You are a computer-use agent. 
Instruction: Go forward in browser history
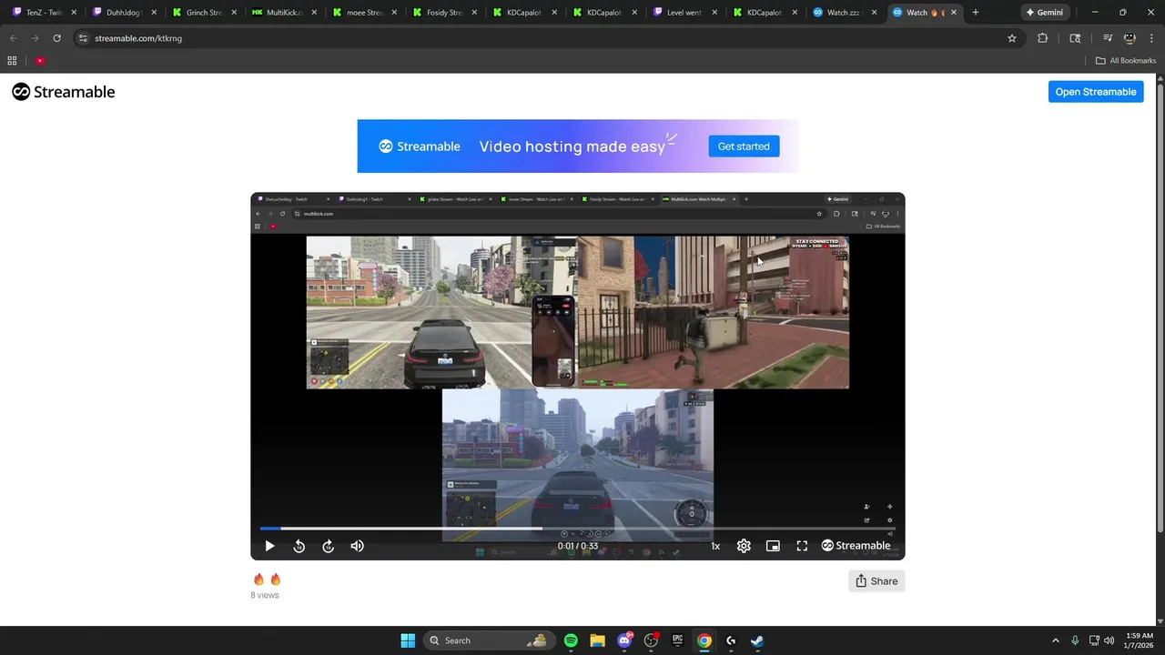(x=35, y=38)
